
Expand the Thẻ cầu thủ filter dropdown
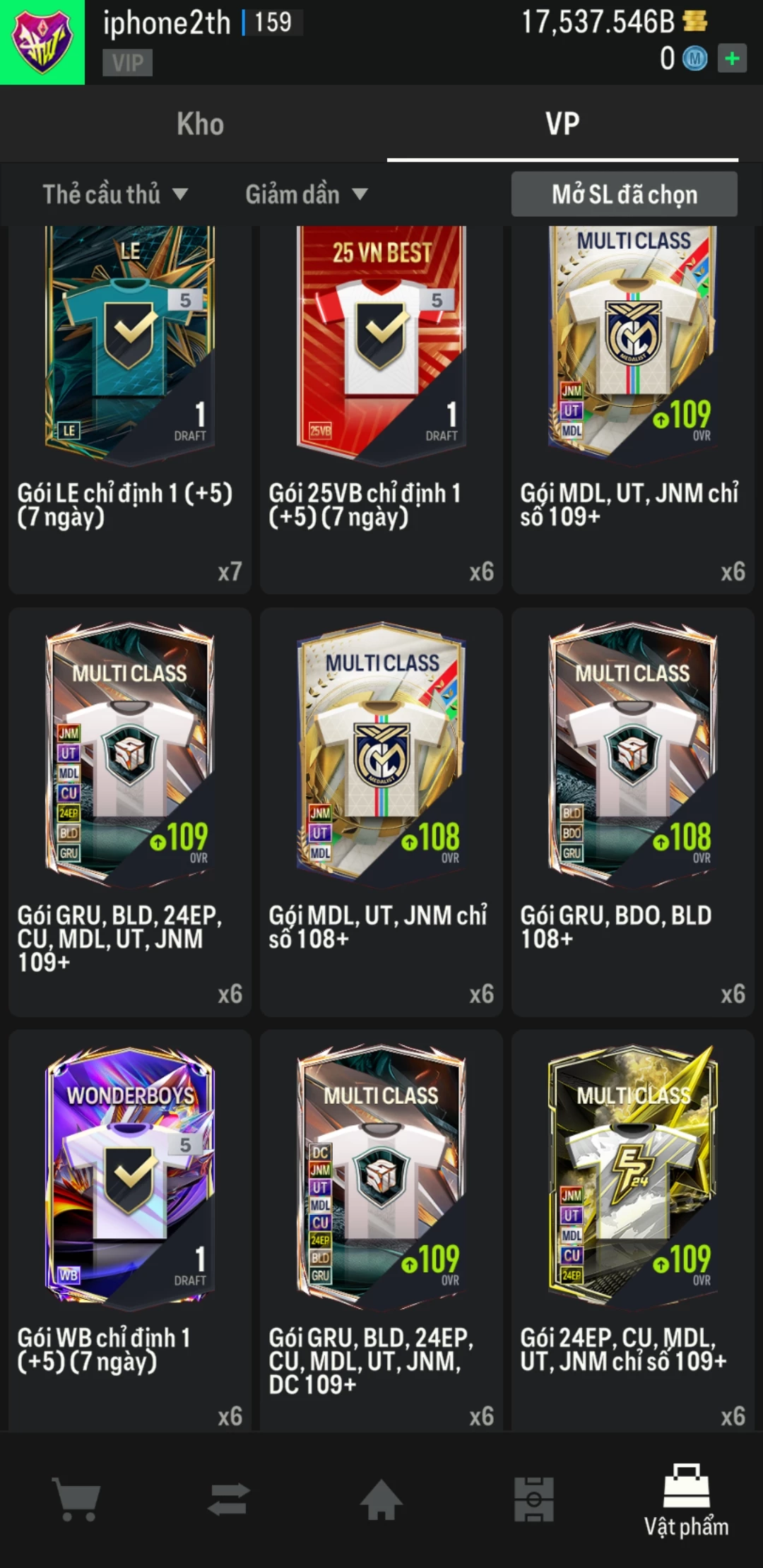[115, 194]
